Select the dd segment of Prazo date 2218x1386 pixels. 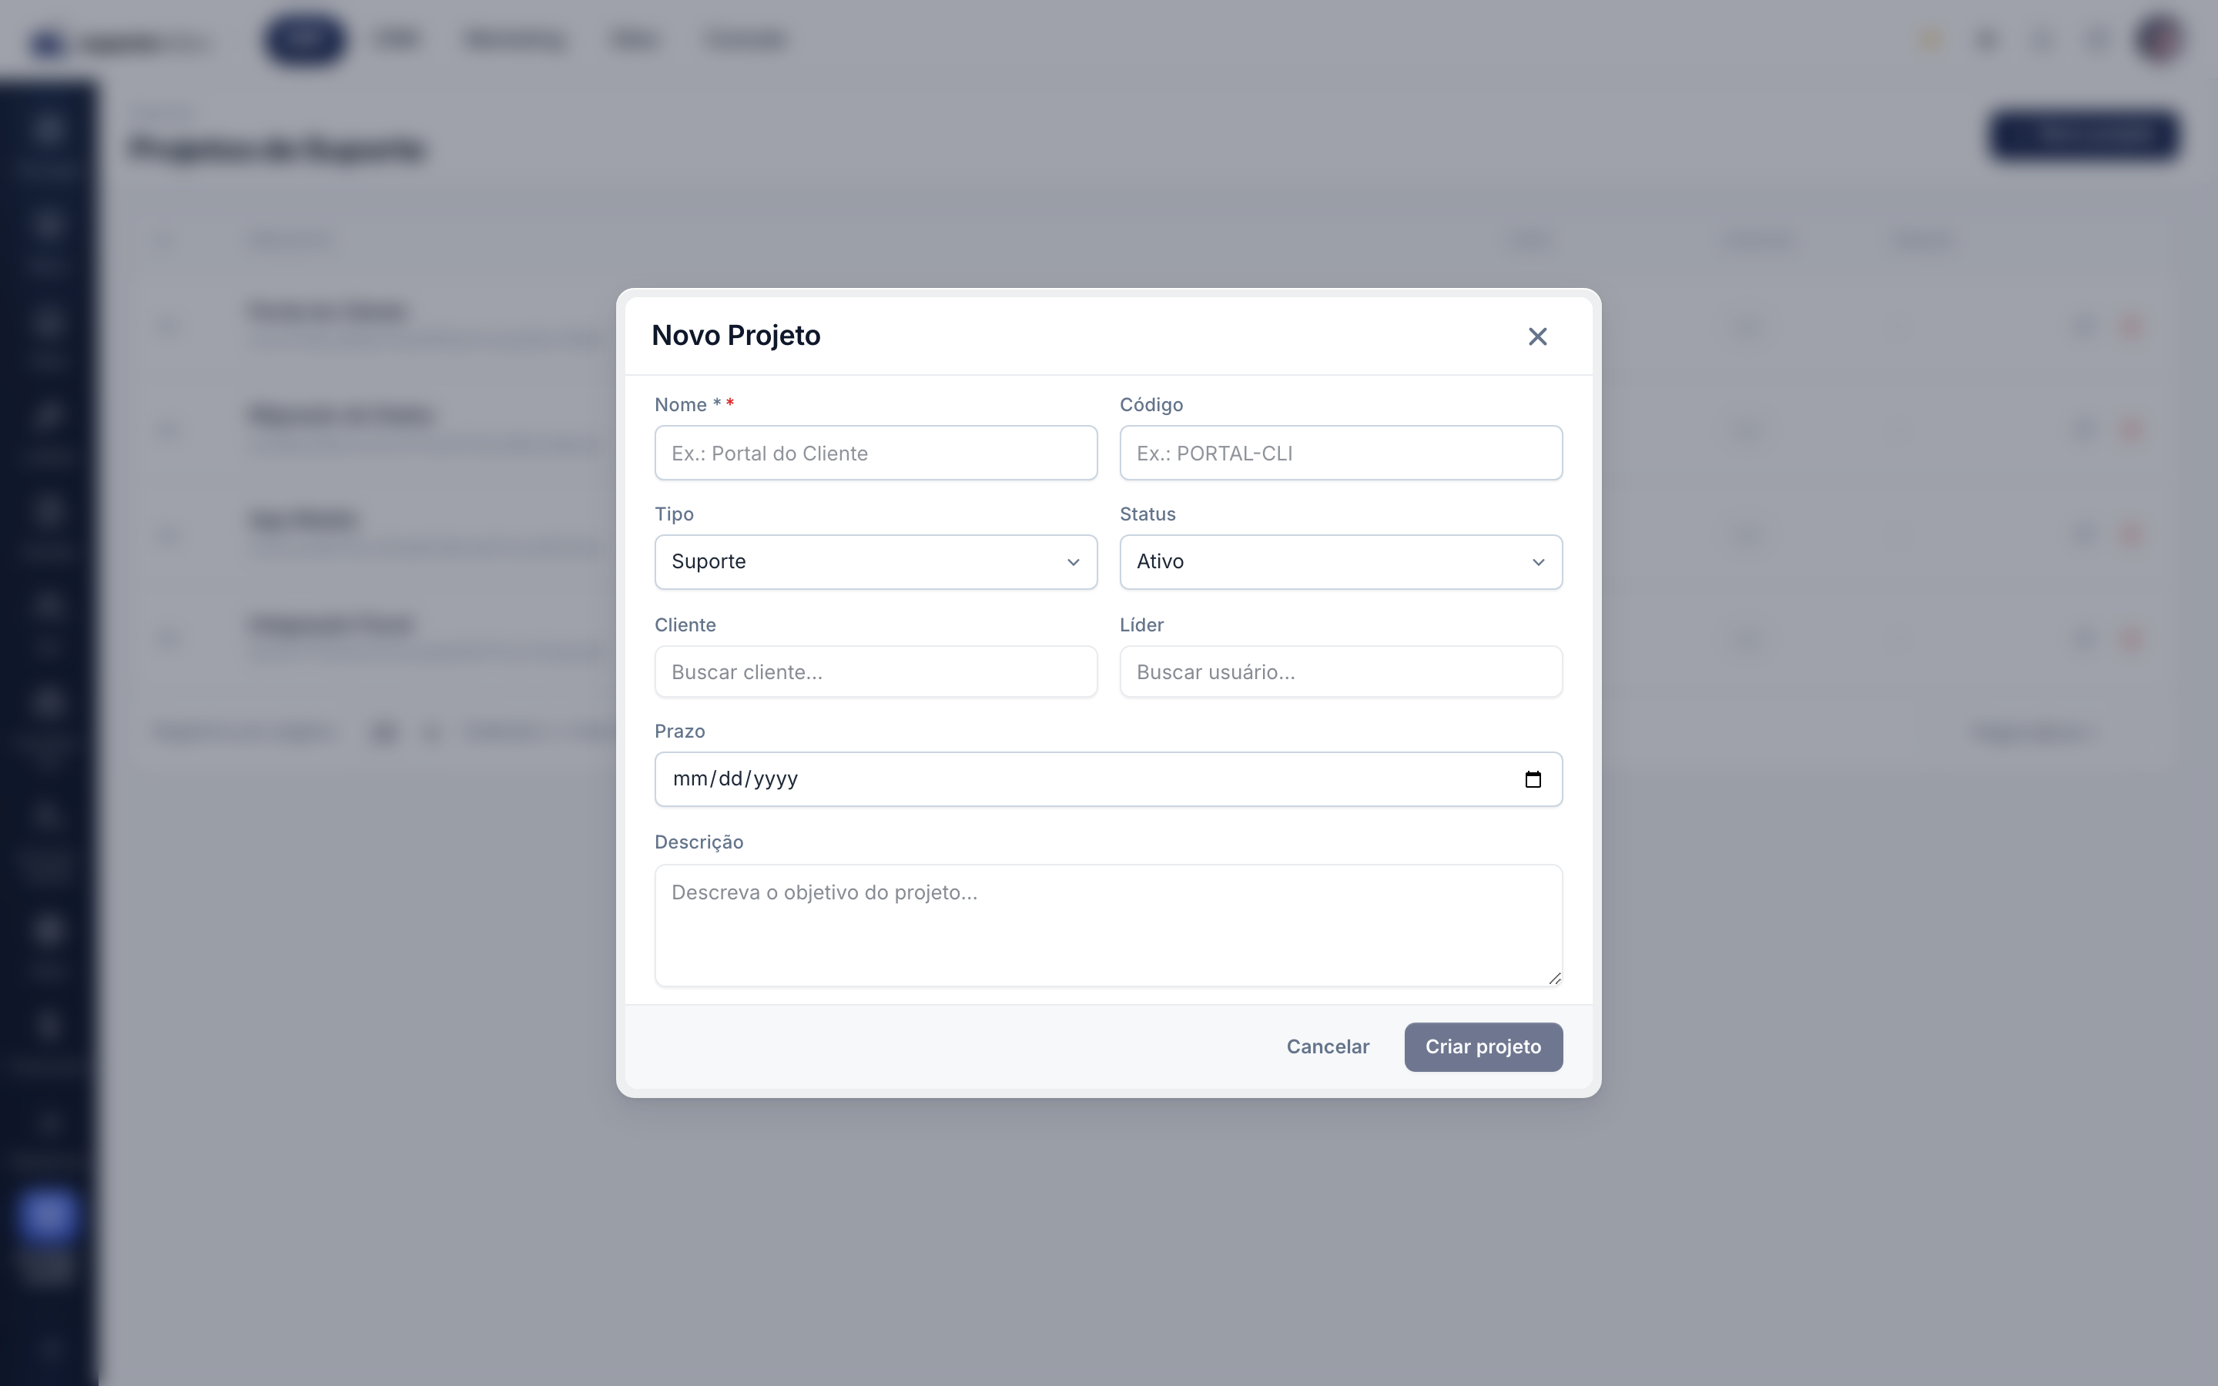click(730, 779)
